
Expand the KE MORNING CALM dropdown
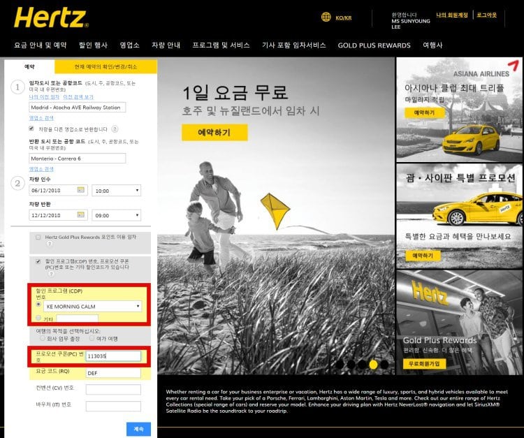click(x=92, y=307)
